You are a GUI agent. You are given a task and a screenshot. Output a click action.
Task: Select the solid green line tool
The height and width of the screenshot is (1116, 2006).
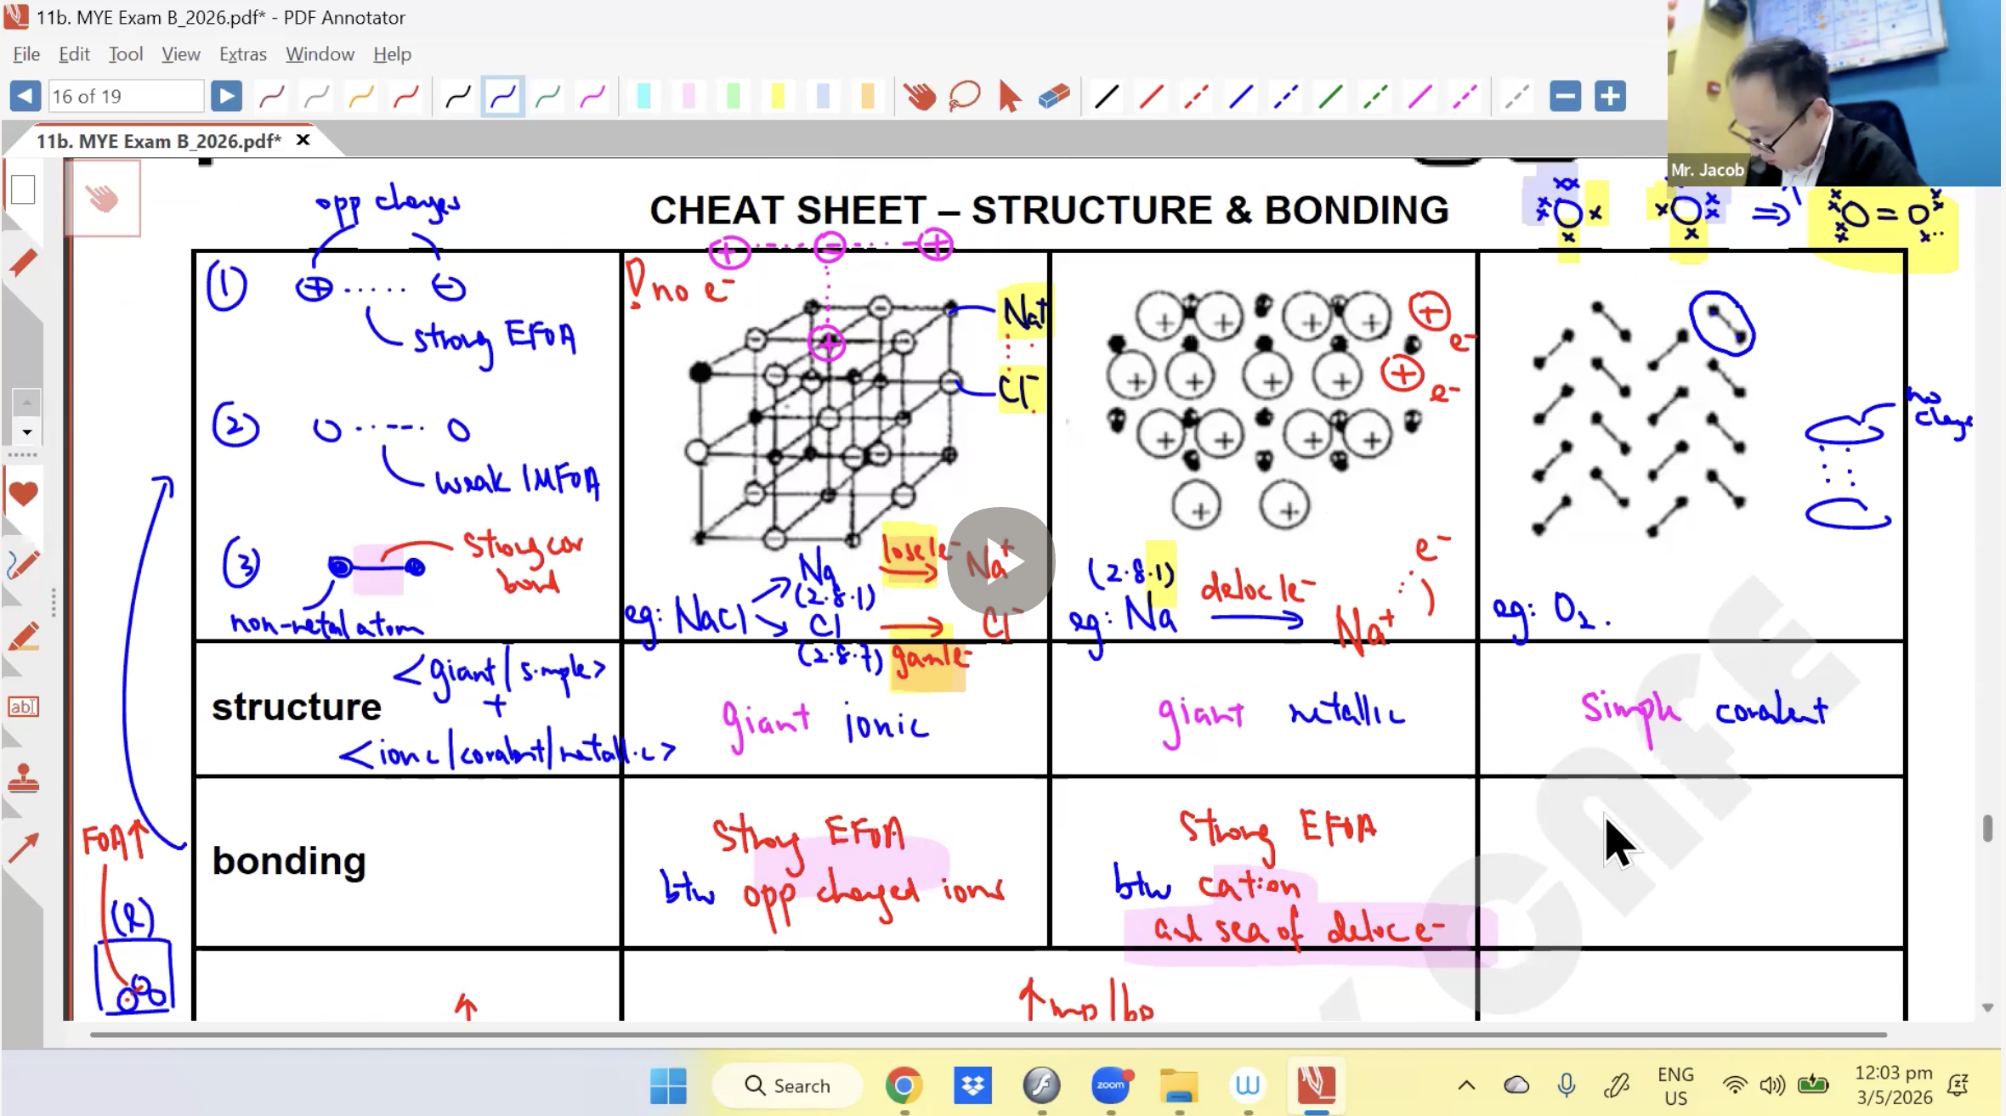coord(1330,96)
